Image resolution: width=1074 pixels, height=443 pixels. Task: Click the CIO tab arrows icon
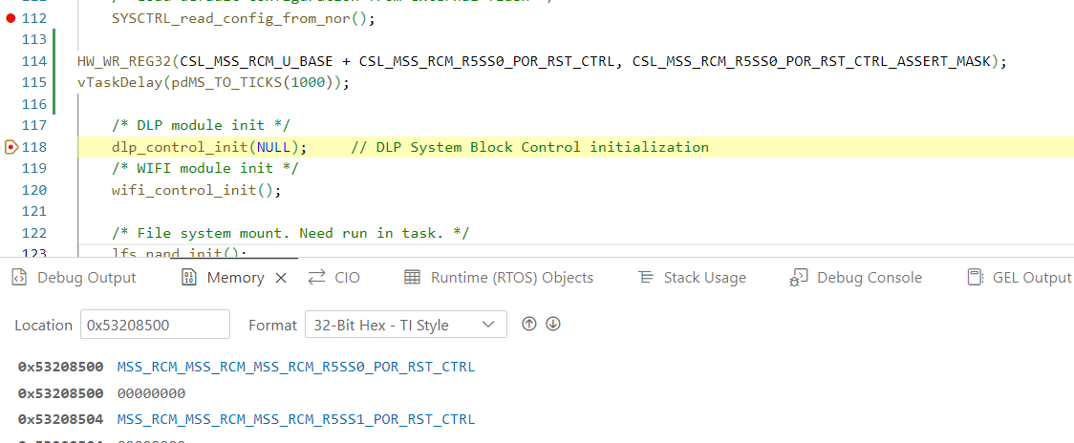(x=316, y=277)
